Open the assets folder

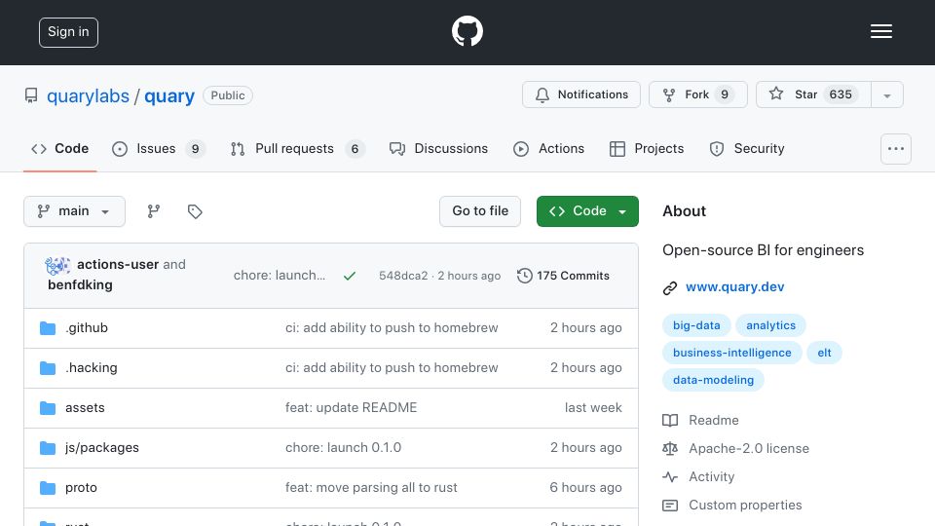click(x=85, y=408)
